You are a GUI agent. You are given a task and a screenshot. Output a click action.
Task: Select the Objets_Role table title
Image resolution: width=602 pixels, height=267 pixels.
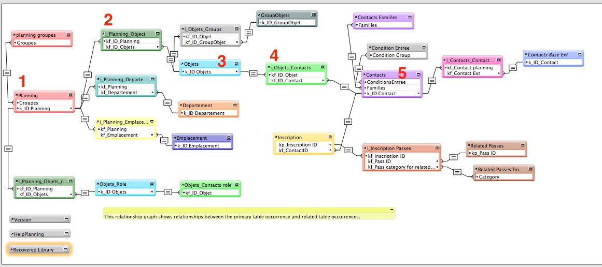pyautogui.click(x=113, y=184)
